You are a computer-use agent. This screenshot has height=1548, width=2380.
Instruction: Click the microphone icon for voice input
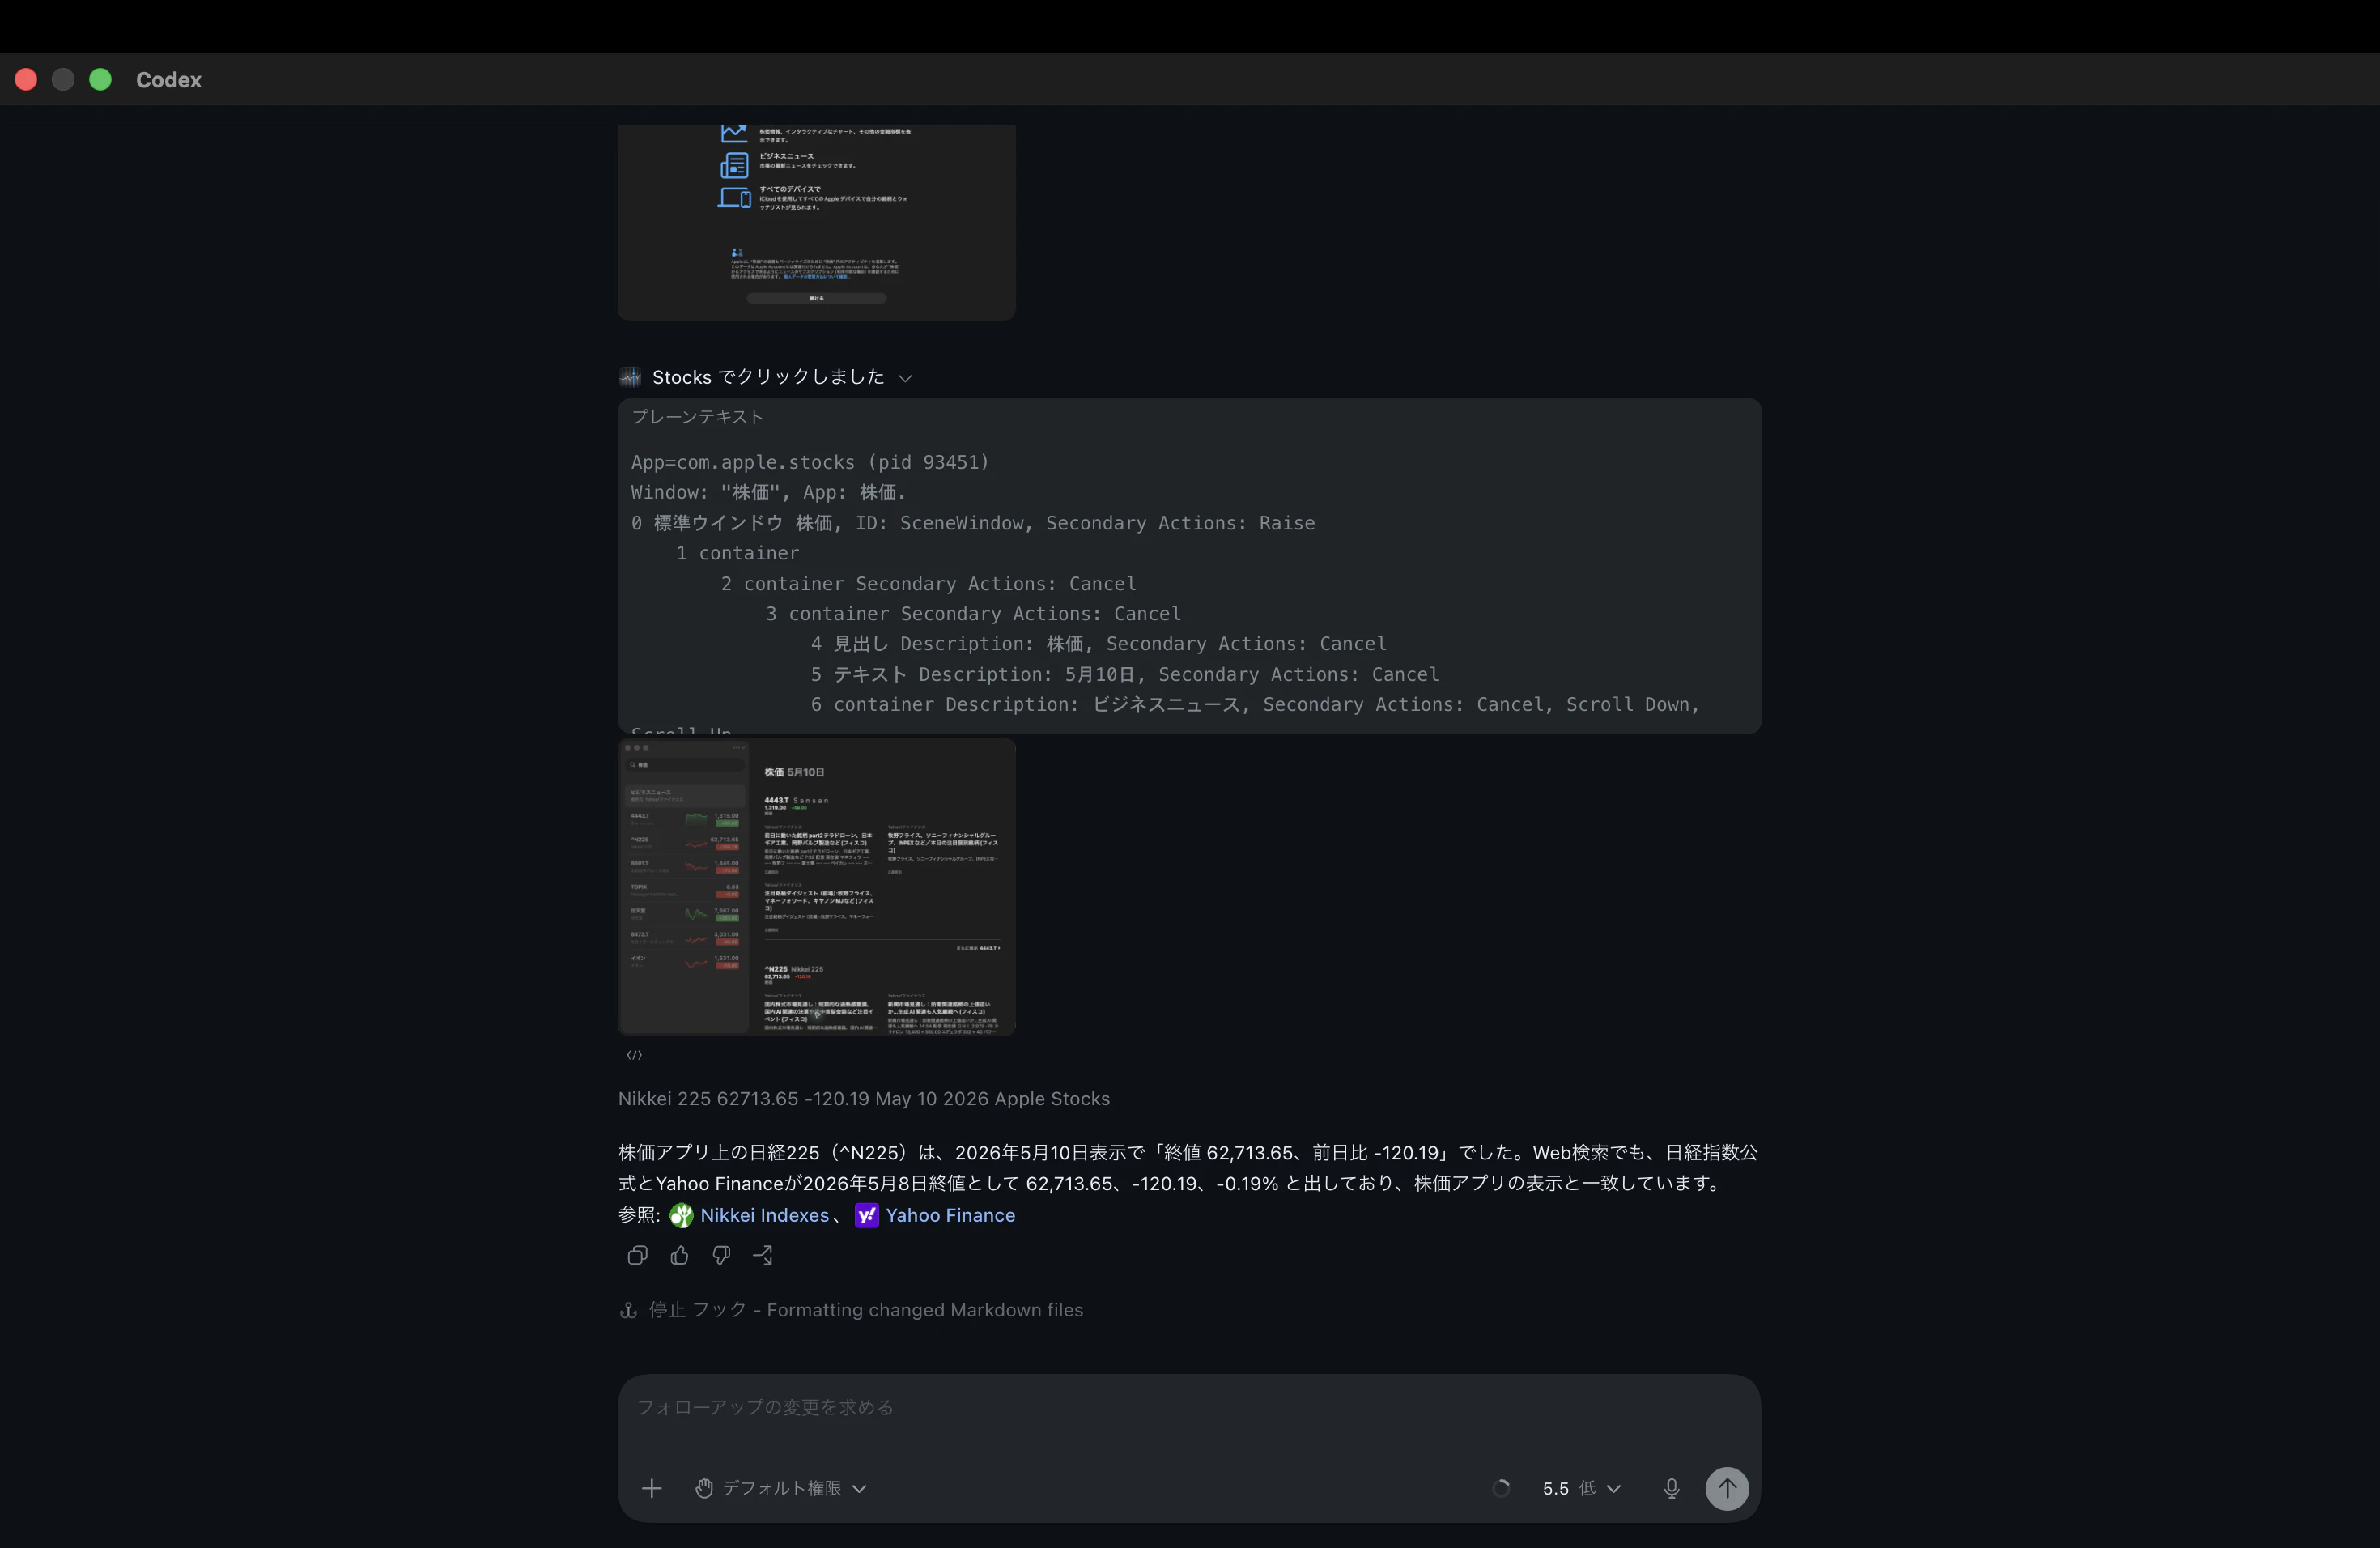[1671, 1488]
